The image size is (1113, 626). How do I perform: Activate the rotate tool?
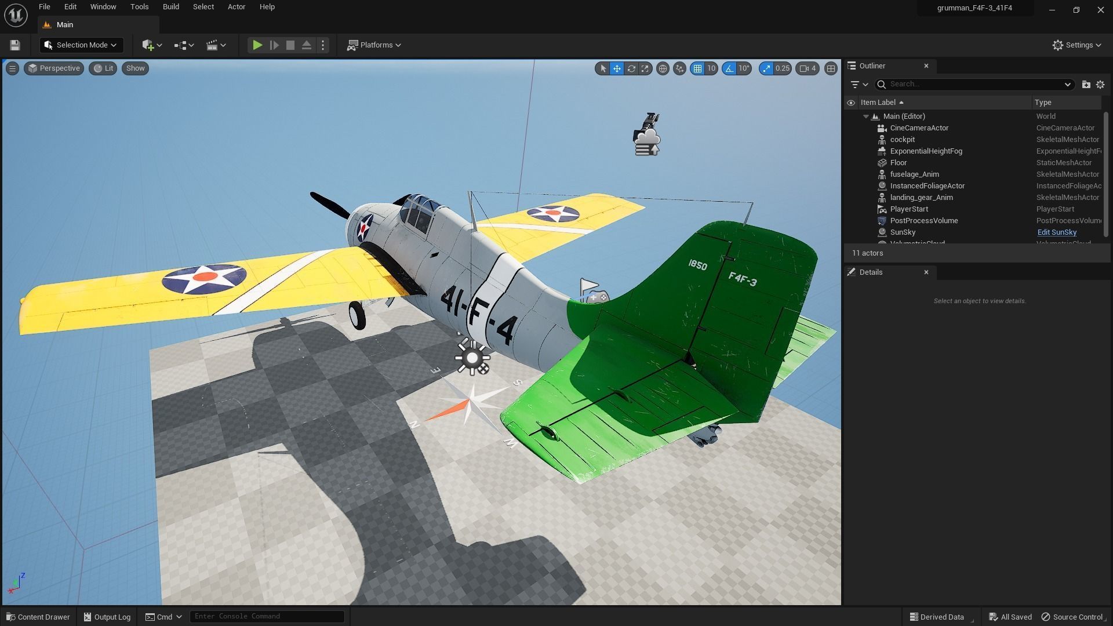[x=631, y=68]
